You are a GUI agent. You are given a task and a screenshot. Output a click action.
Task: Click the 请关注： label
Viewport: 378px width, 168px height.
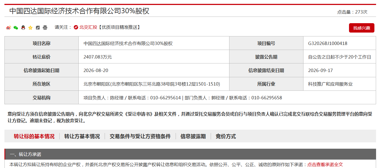click(x=63, y=27)
